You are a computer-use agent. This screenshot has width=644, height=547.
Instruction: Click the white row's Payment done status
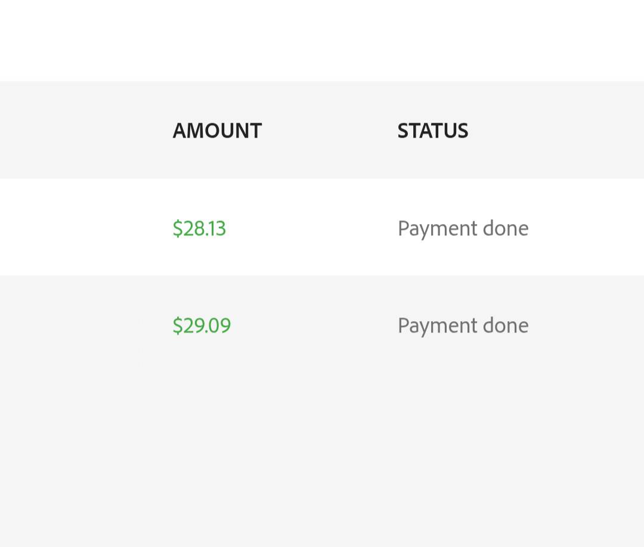tap(463, 228)
